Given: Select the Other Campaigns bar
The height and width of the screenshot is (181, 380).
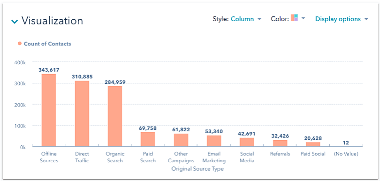Looking at the screenshot, I should pyautogui.click(x=181, y=140).
